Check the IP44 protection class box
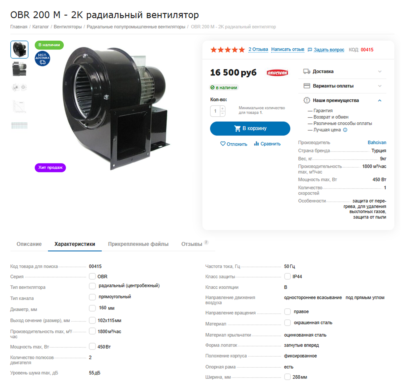Screen dimensions: 406x386 click(287, 276)
